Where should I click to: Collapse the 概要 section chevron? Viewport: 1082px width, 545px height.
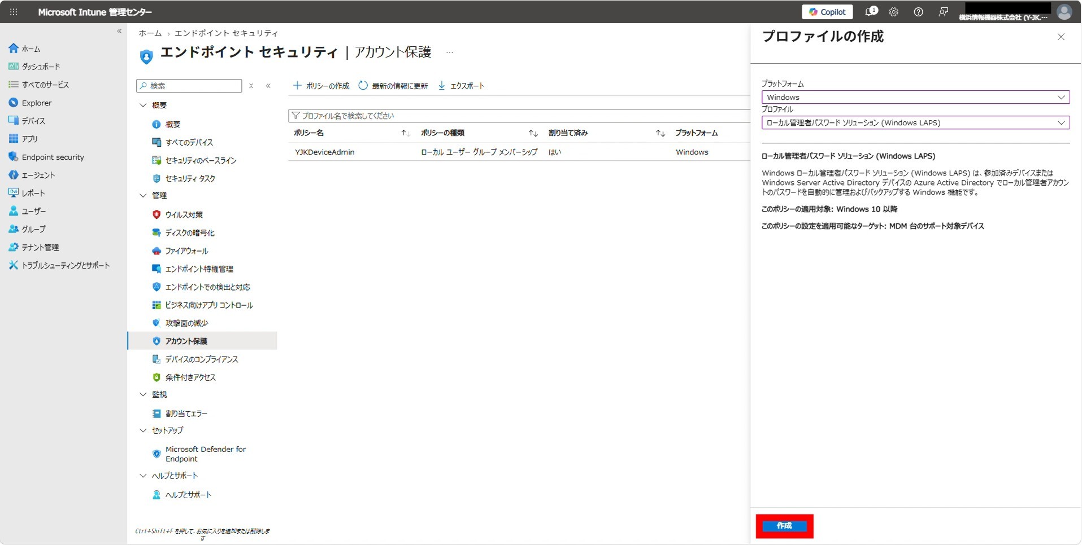143,105
